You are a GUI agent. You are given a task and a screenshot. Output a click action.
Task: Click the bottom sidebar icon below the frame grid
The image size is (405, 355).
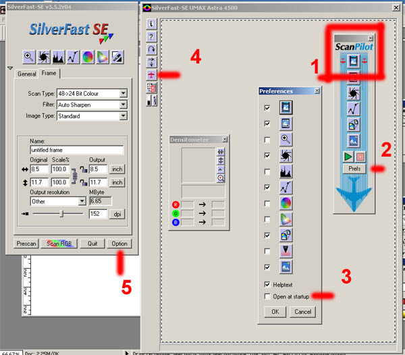(151, 100)
